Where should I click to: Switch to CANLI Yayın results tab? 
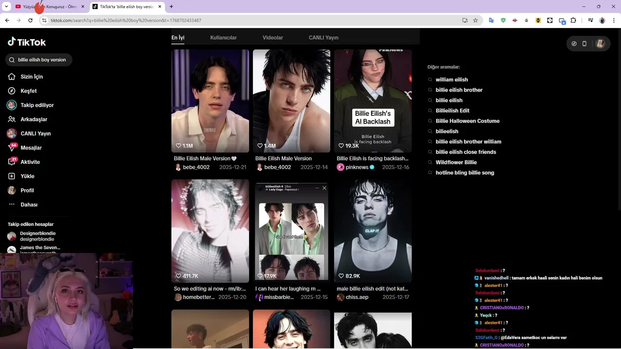click(x=324, y=37)
